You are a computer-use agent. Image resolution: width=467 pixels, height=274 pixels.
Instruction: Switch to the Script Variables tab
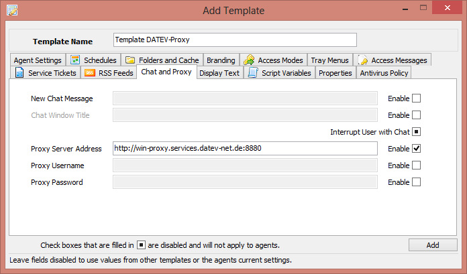(x=279, y=73)
